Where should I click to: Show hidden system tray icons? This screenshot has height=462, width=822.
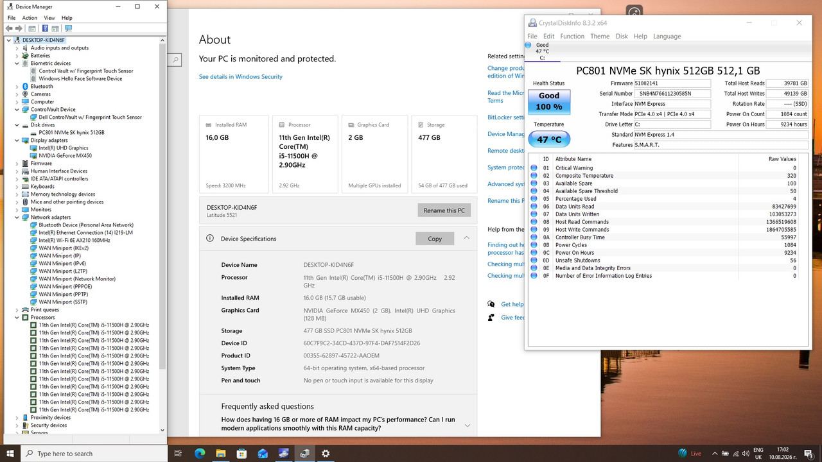click(715, 454)
